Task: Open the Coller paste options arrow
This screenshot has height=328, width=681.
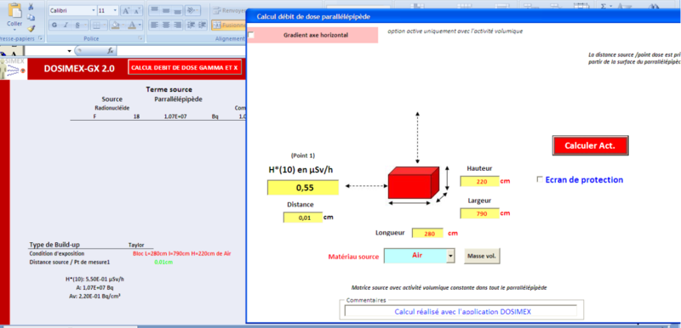Action: pyautogui.click(x=14, y=30)
